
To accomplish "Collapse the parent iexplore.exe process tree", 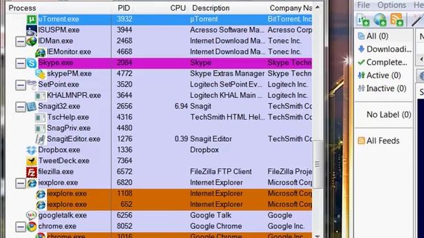I will pyautogui.click(x=21, y=183).
